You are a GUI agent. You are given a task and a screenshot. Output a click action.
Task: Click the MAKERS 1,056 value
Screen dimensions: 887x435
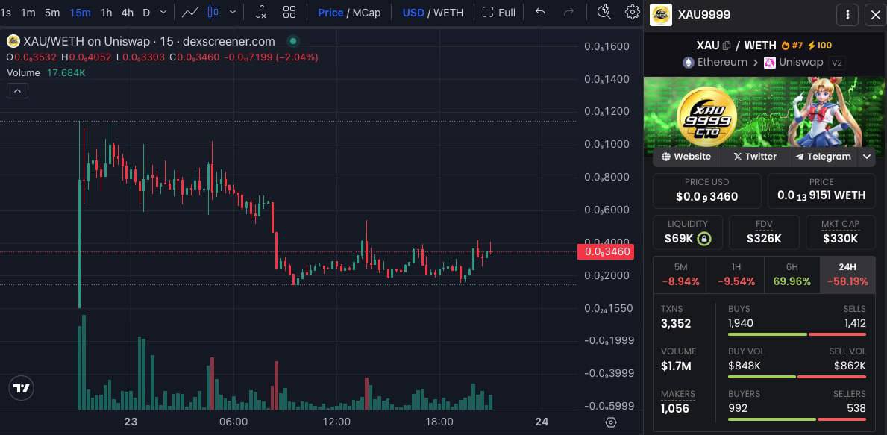675,408
